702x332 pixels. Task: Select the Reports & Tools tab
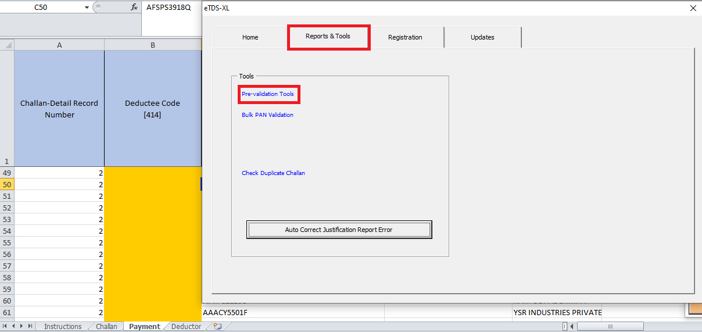328,37
